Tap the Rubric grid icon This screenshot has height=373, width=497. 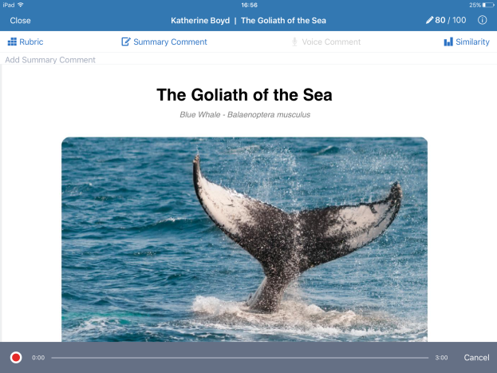(12, 42)
